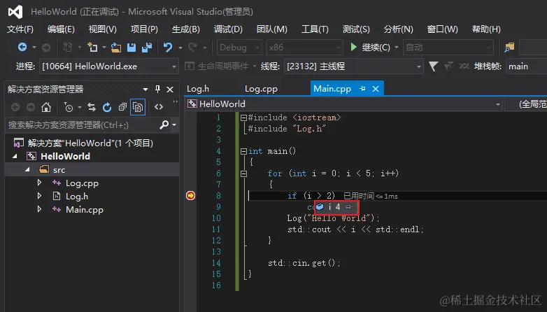Pin the i variable datatip
Viewport: 547px width, 312px height.
click(349, 207)
